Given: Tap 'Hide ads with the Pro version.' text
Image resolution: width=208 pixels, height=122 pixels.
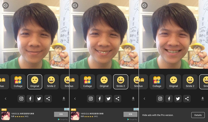Looking at the screenshot, I should tap(158, 115).
